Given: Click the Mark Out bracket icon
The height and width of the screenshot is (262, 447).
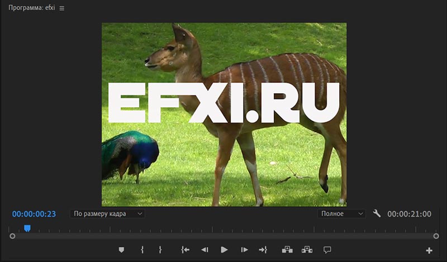Looking at the screenshot, I should pyautogui.click(x=160, y=250).
